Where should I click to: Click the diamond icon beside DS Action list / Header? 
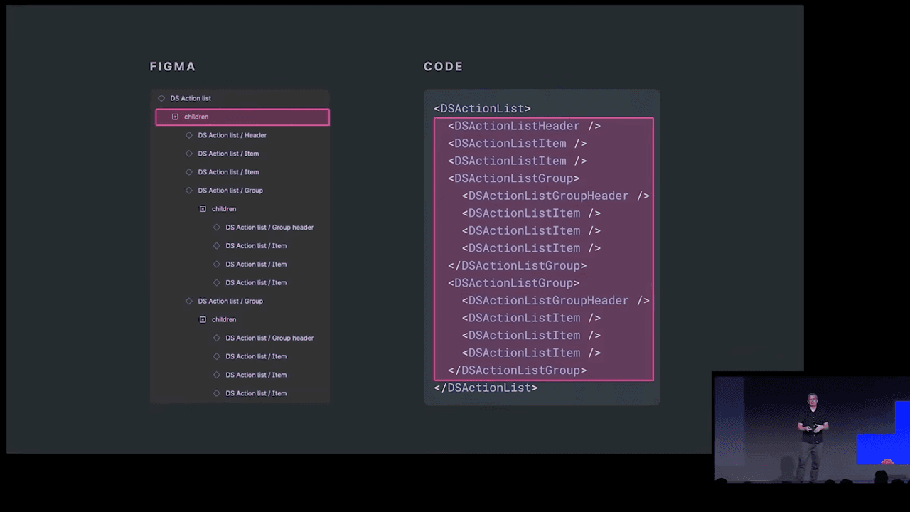pos(188,135)
